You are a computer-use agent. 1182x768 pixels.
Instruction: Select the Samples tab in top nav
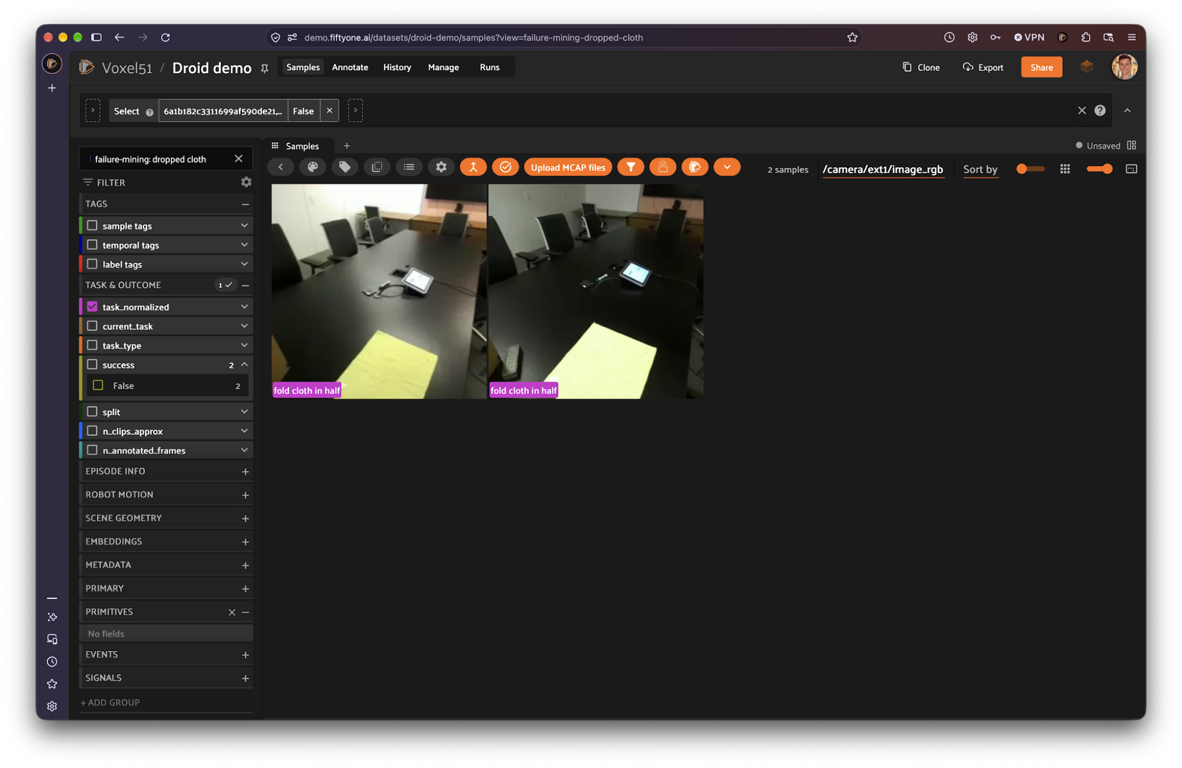[x=303, y=67]
